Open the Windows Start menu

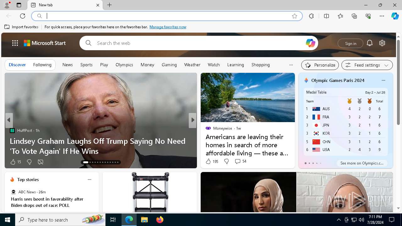tap(8, 220)
